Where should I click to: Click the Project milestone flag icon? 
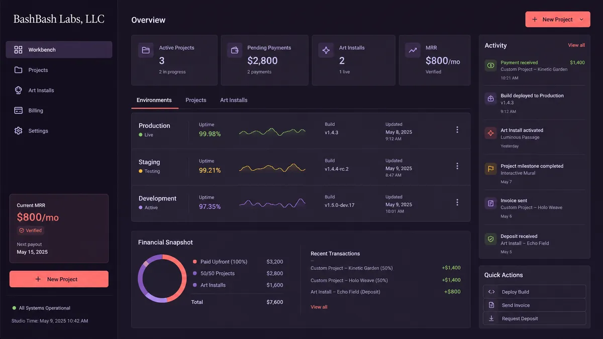click(x=490, y=169)
